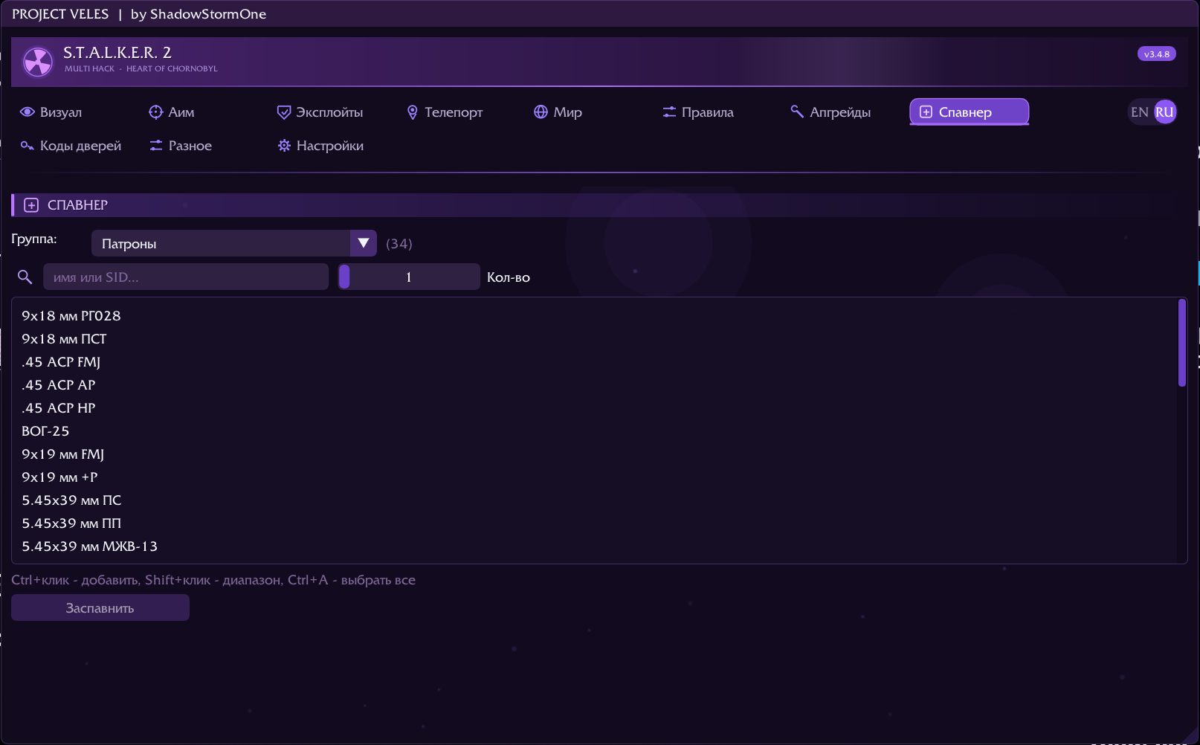
Task: Click the radiation logo icon
Action: 38,62
